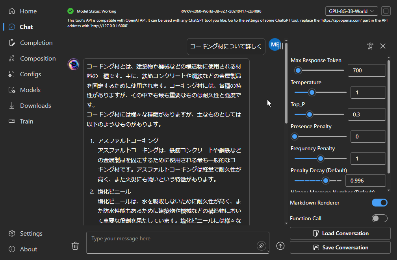397x260 pixels.
Task: Click the Load Conversation button
Action: click(x=340, y=233)
